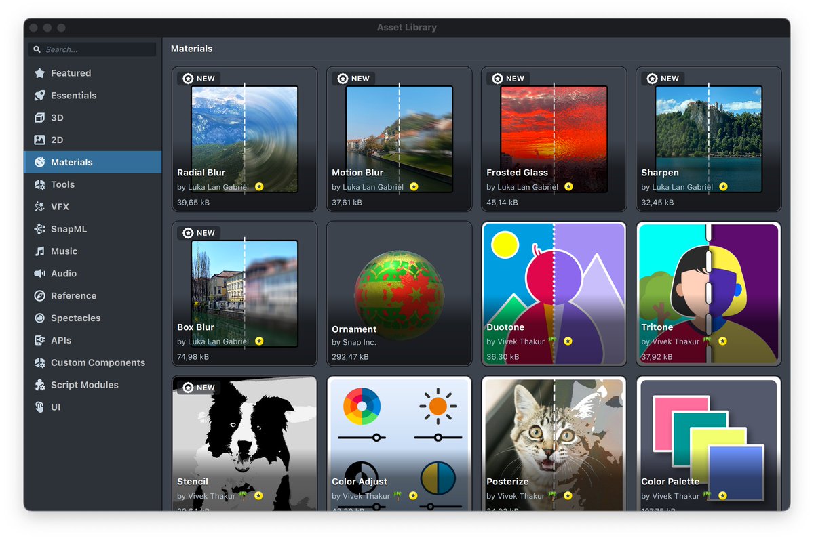Click the Featured star icon in sidebar
The height and width of the screenshot is (540, 814).
tap(39, 73)
